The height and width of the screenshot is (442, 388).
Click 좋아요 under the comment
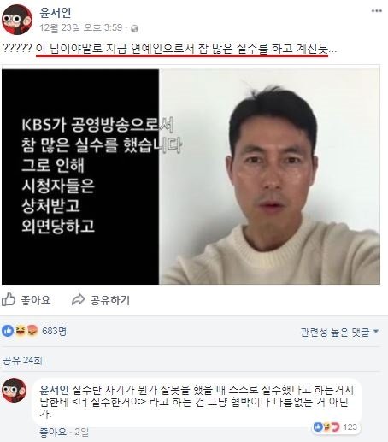(53, 432)
